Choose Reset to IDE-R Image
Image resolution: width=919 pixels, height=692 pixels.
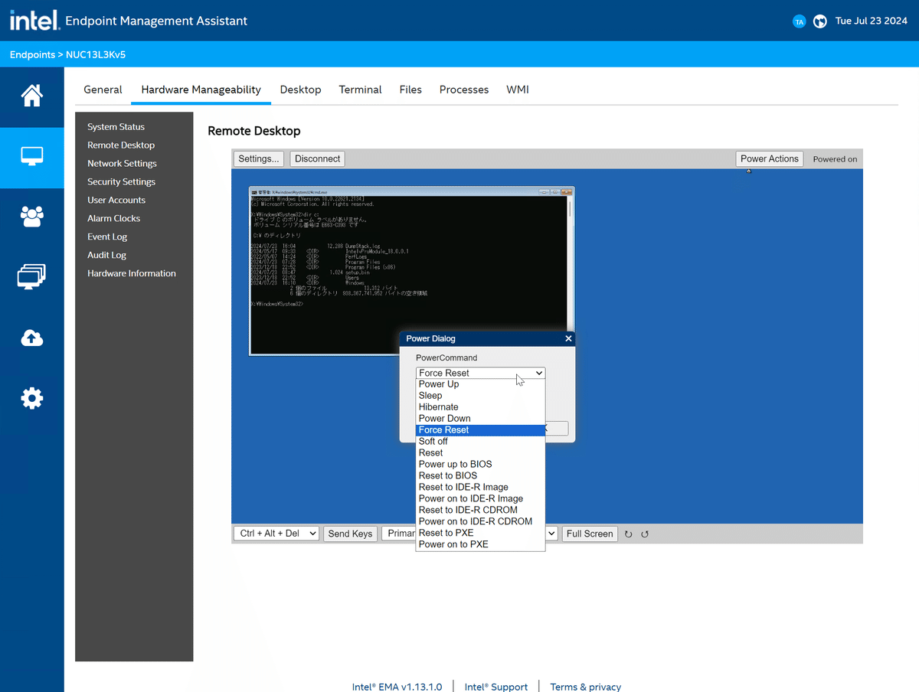pos(481,488)
